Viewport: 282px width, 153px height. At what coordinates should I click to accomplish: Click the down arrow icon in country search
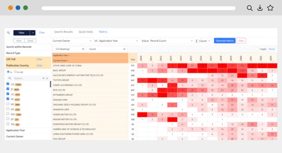coord(47,78)
